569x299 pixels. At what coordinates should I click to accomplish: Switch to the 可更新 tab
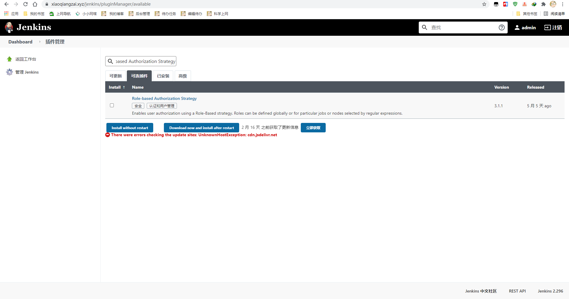pyautogui.click(x=116, y=76)
